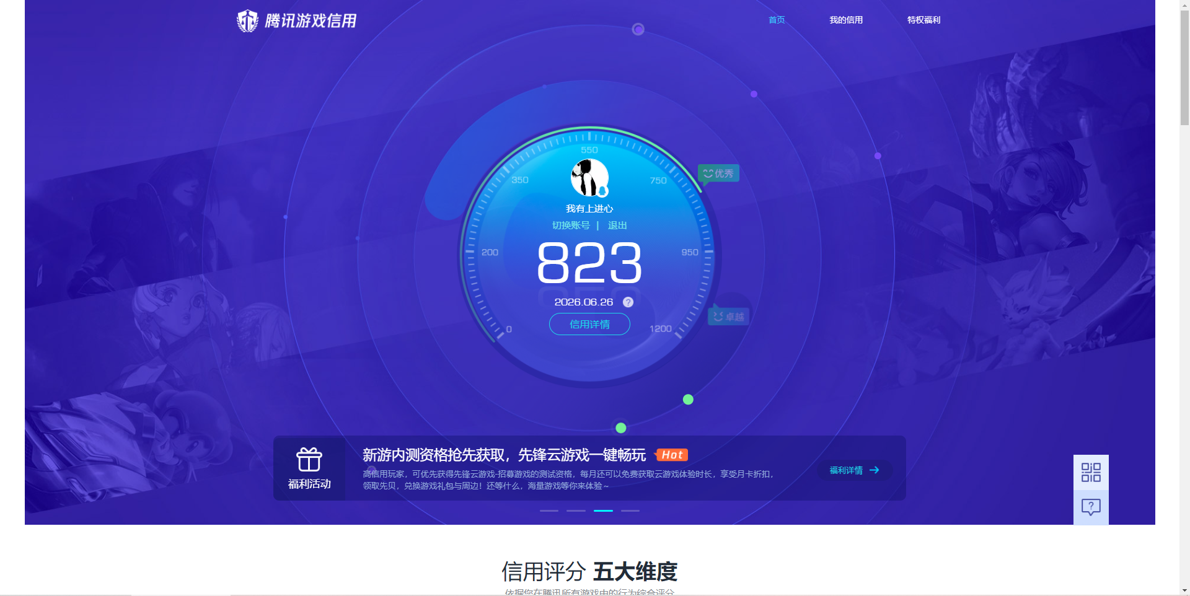Click the 优秀 rating badge

(x=718, y=173)
